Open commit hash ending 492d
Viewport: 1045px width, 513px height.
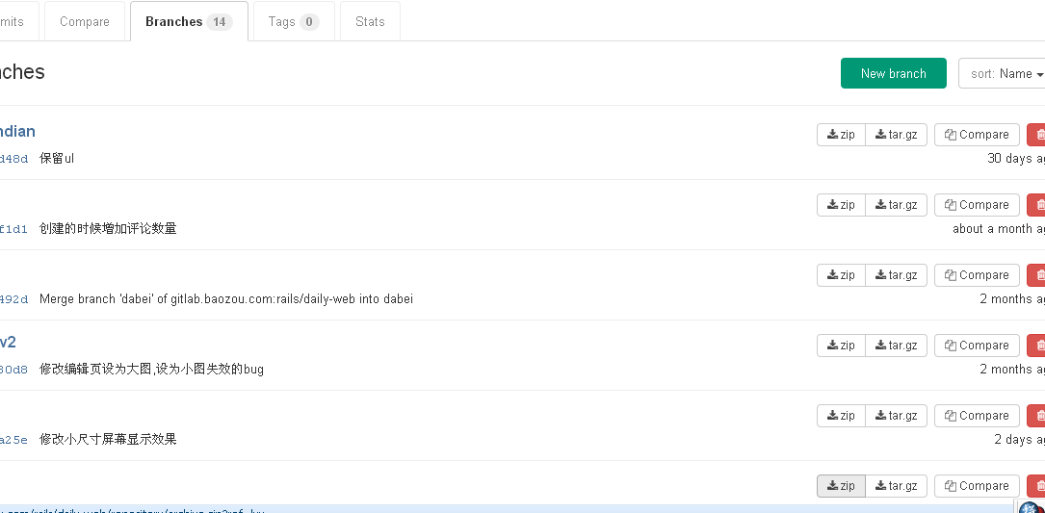[14, 299]
